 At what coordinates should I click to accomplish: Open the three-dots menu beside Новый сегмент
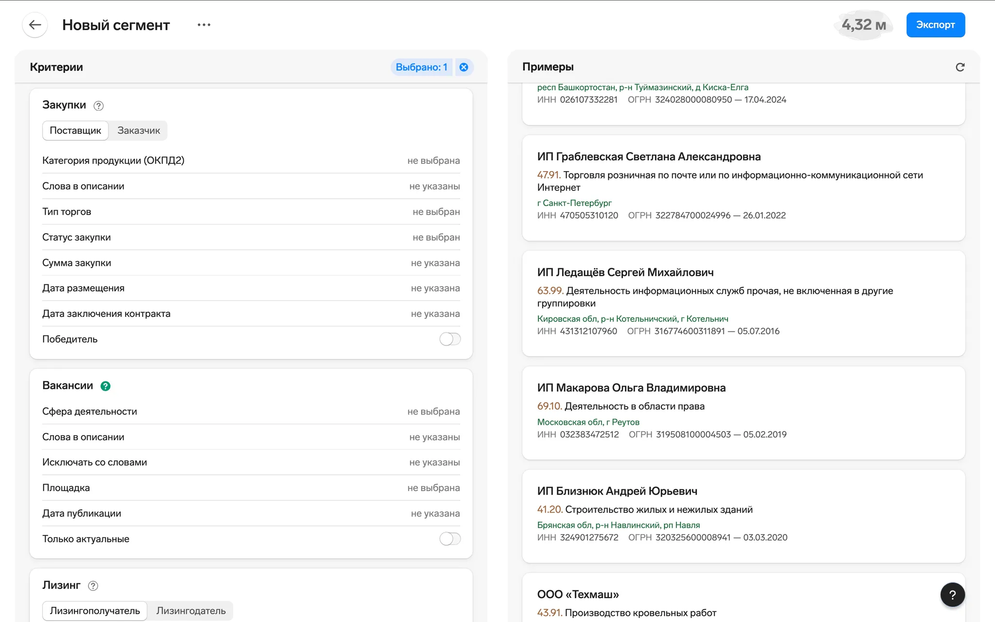point(204,25)
